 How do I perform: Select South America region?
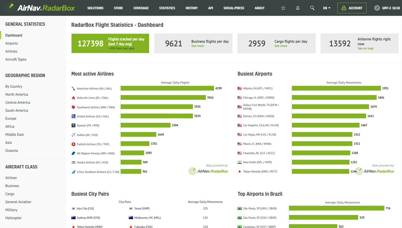pos(17,110)
